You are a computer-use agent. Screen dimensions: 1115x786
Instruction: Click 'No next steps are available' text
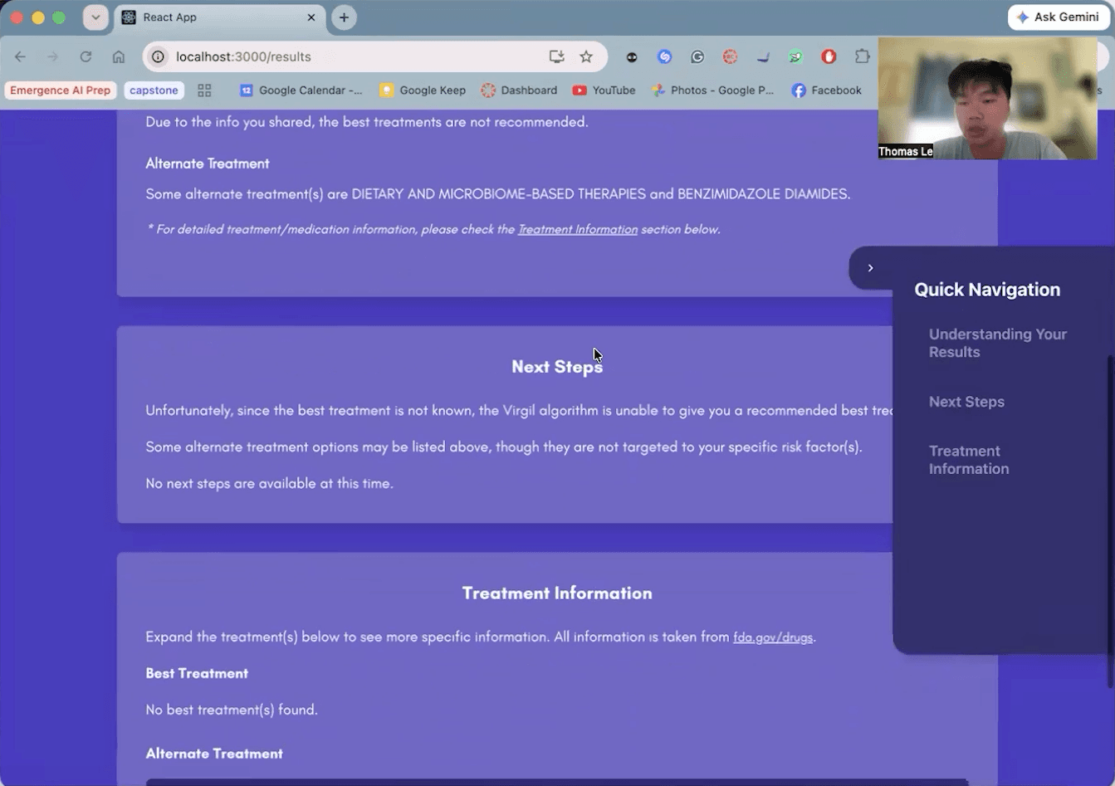[269, 483]
